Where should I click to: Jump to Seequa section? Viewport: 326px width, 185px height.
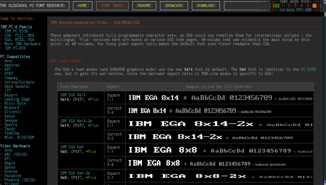[x=11, y=120]
